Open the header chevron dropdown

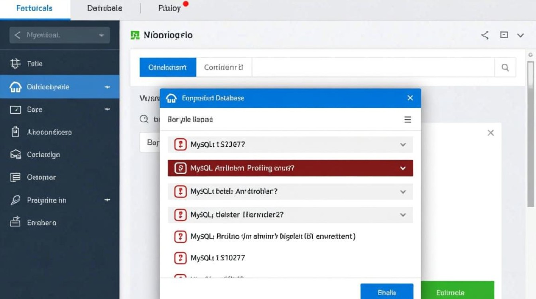(x=520, y=35)
